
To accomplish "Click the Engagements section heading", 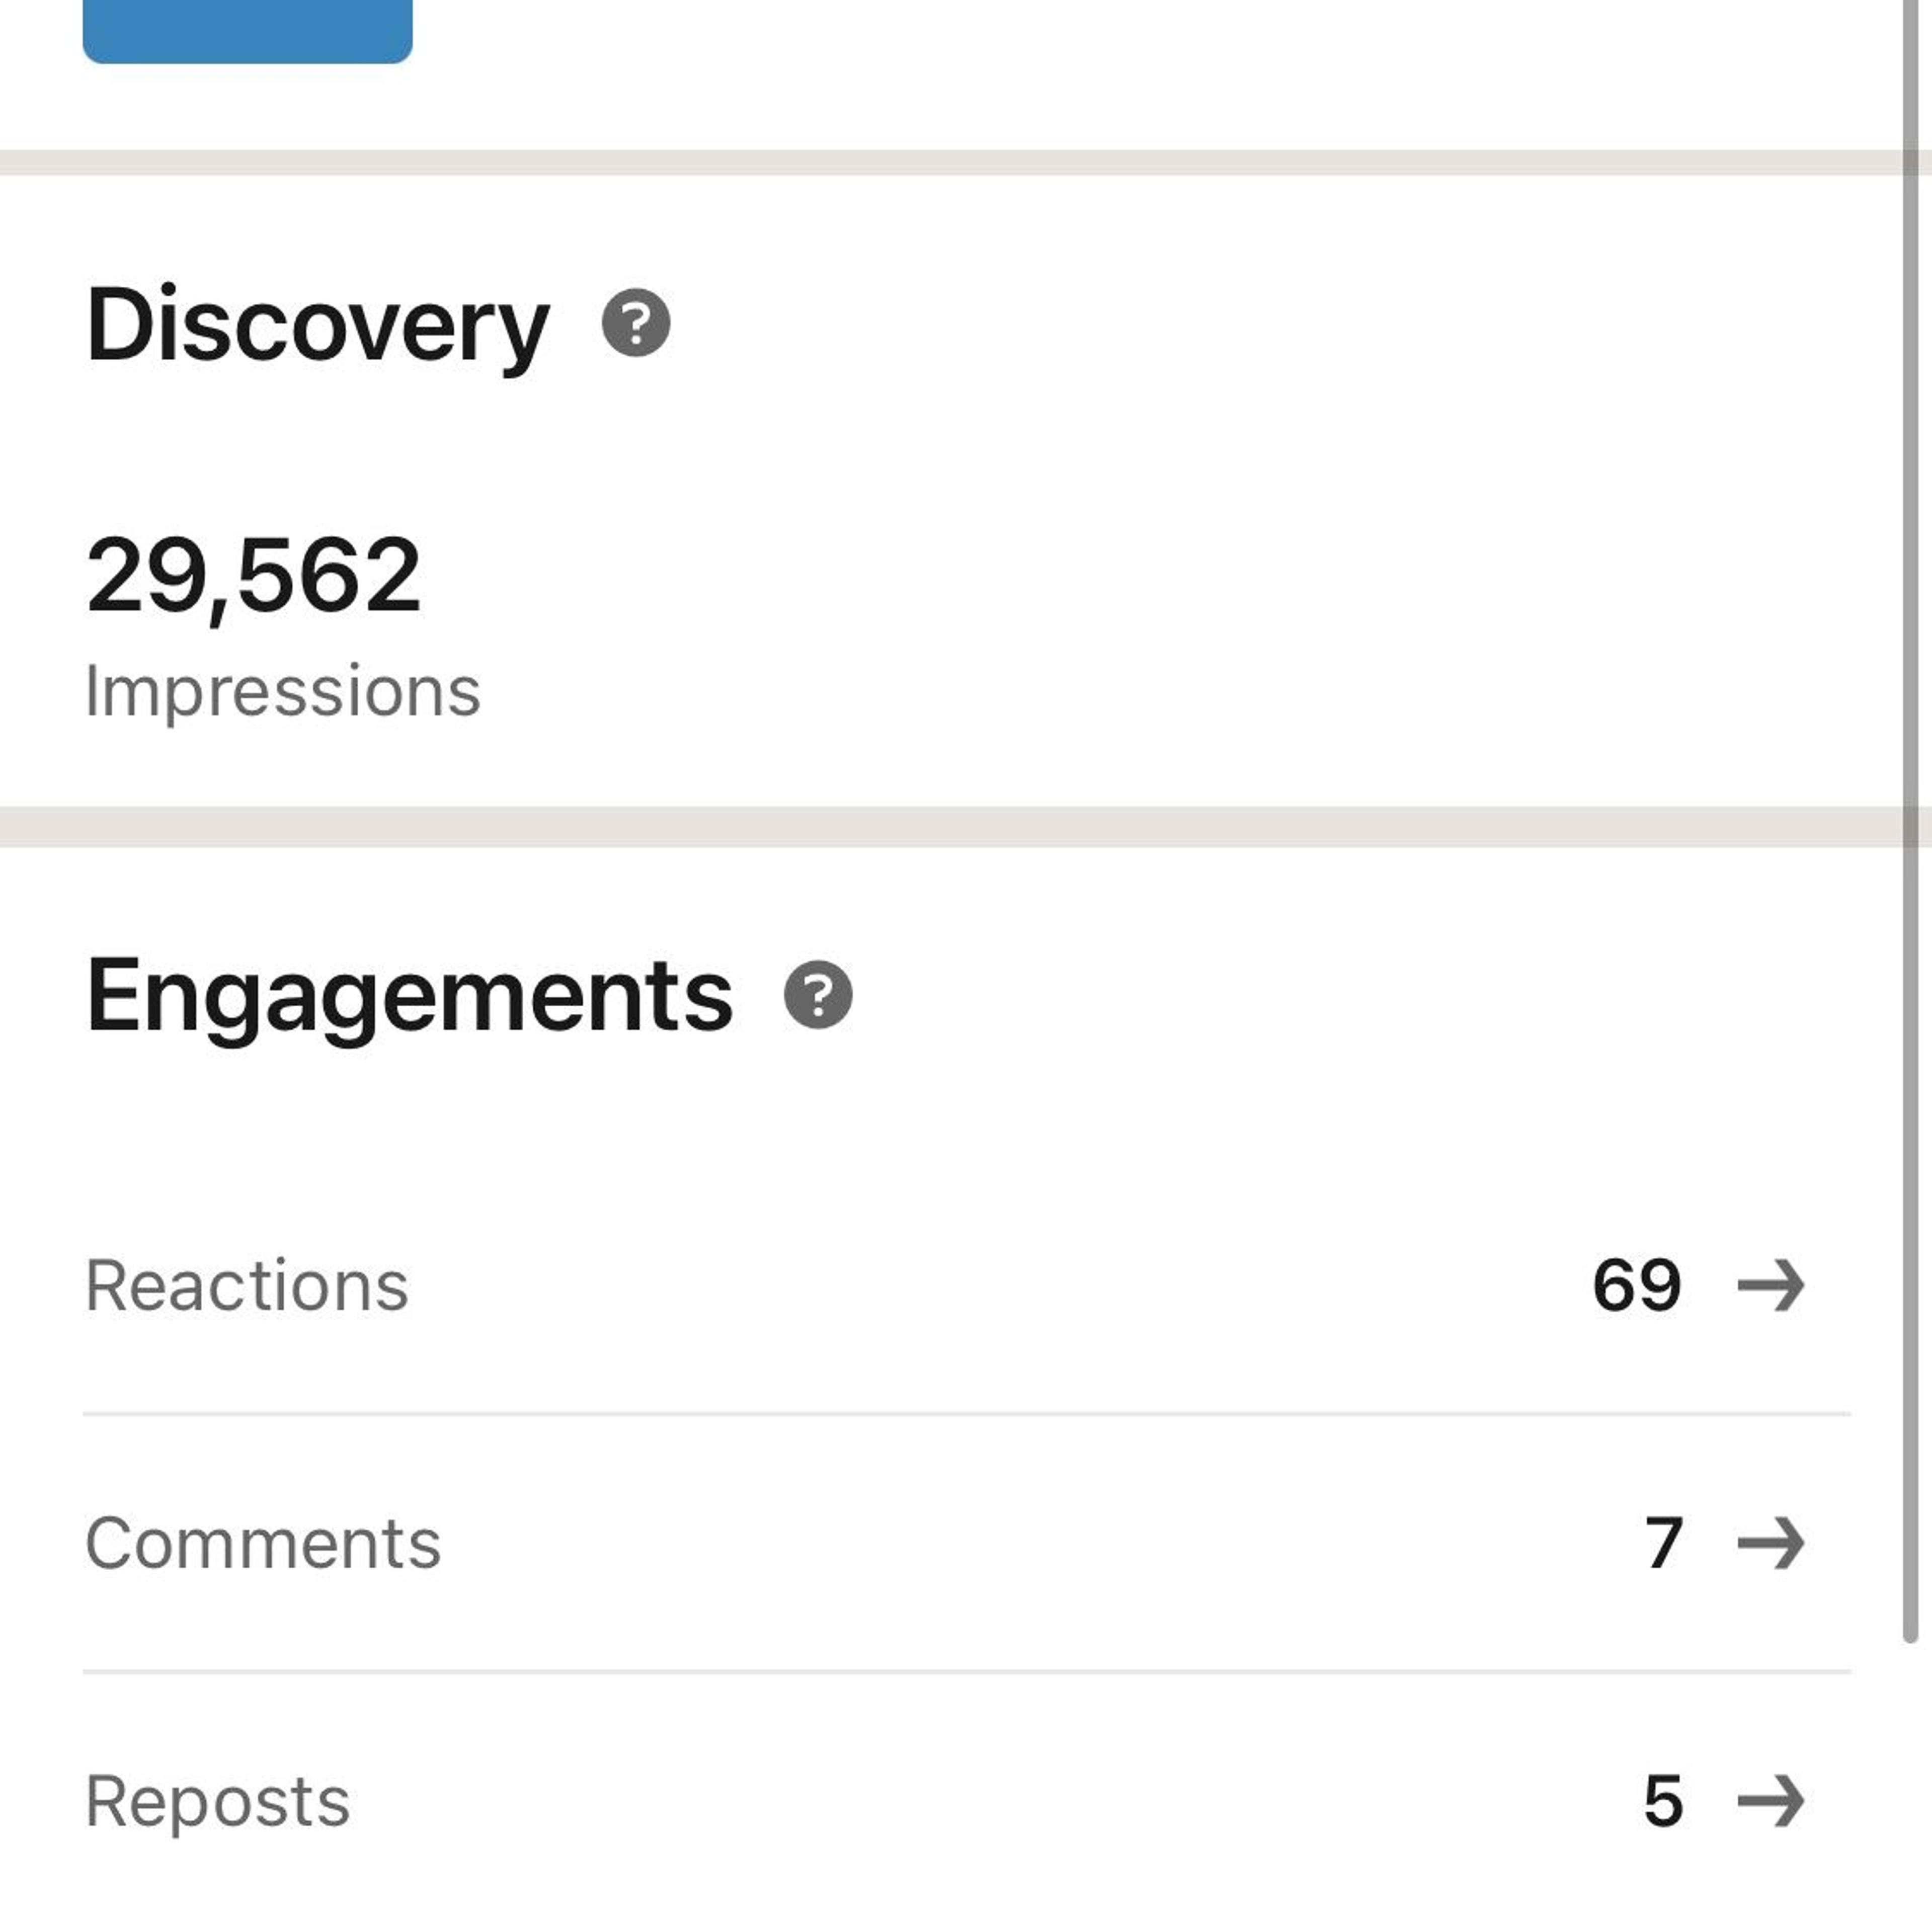I will pos(410,997).
